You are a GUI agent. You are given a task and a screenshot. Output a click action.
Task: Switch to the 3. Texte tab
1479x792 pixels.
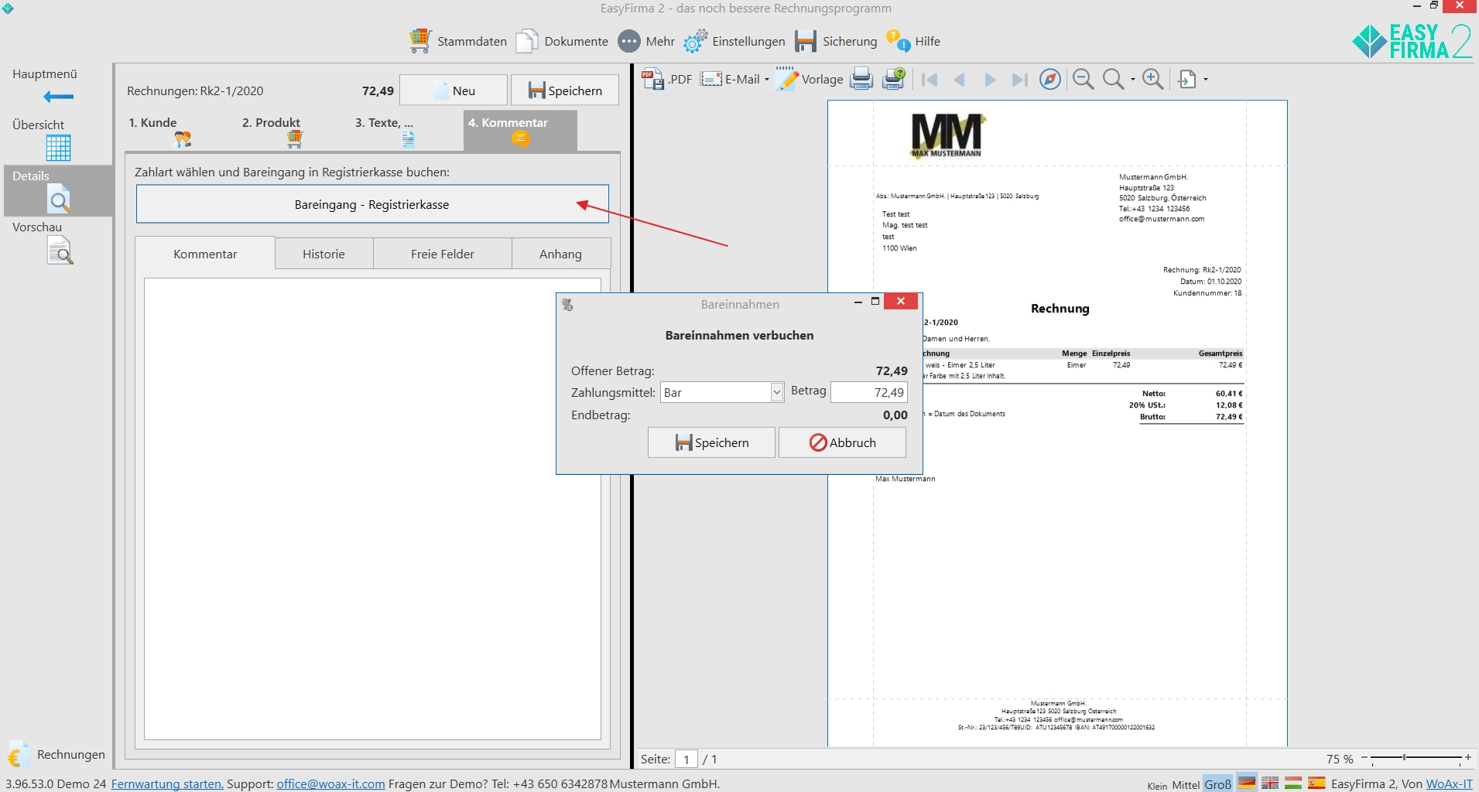407,130
